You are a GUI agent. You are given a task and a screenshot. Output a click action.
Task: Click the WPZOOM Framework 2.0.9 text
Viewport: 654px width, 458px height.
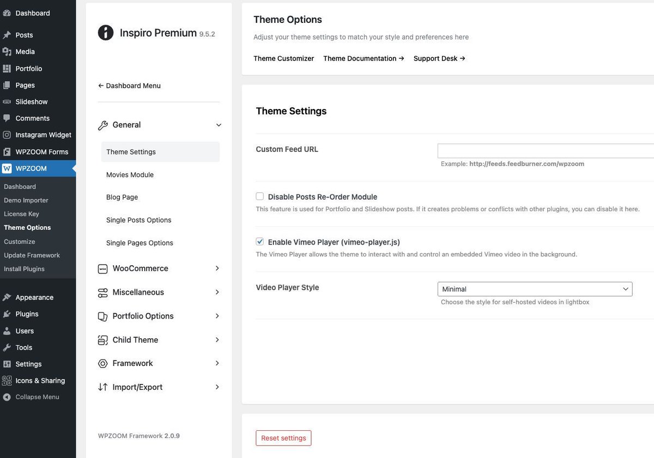click(x=139, y=436)
